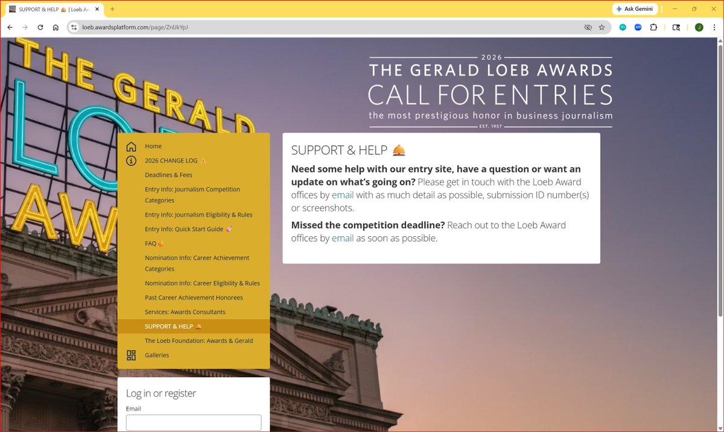
Task: Click the Galleries grid icon
Action: click(x=131, y=355)
